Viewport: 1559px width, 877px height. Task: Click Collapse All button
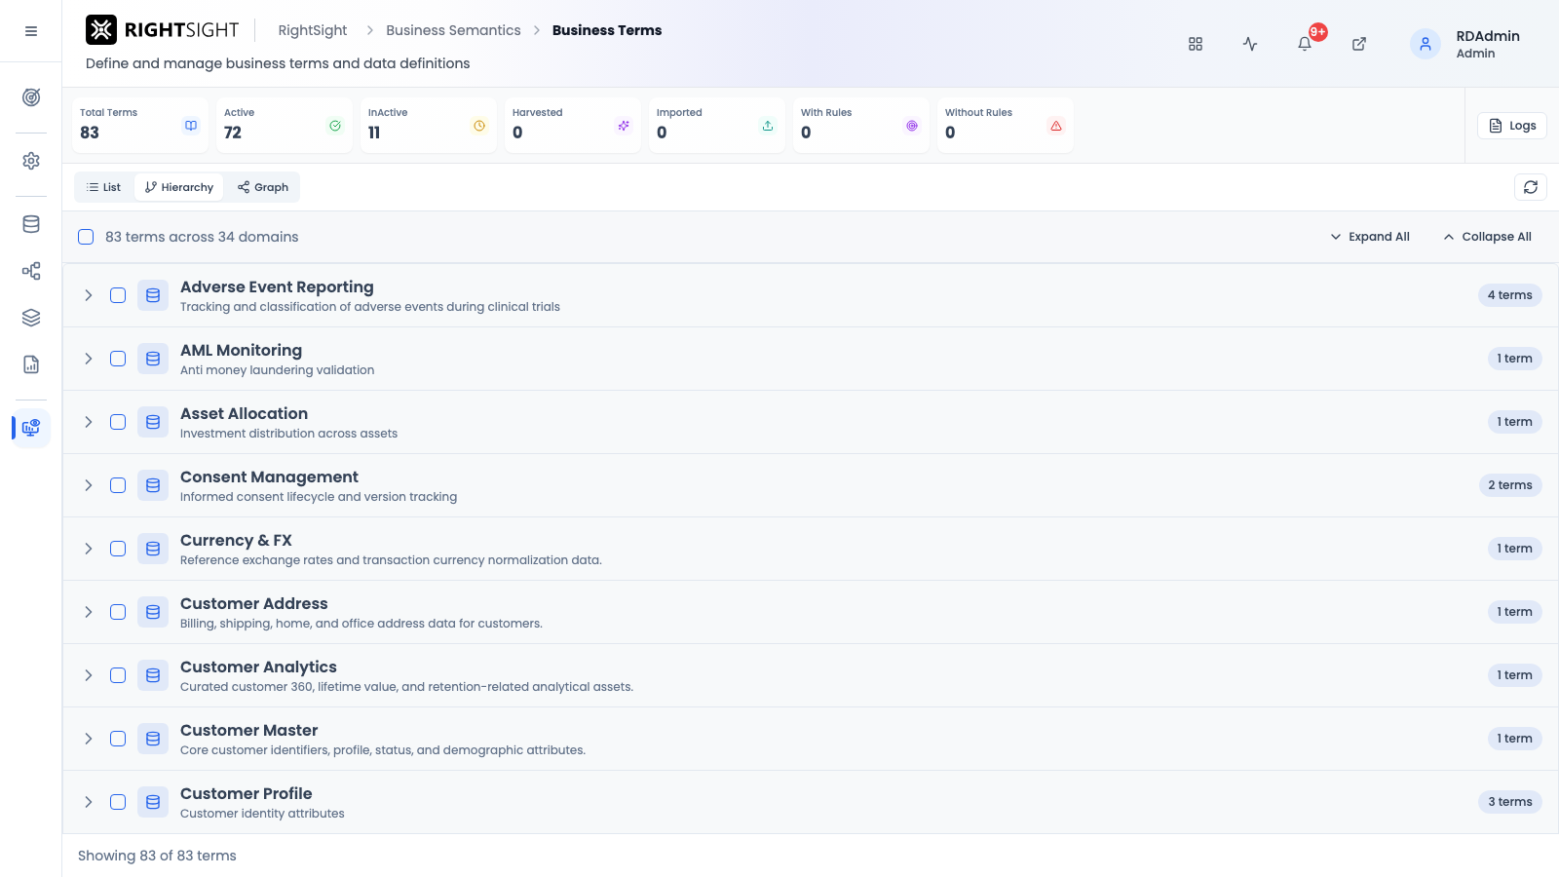[x=1488, y=237]
